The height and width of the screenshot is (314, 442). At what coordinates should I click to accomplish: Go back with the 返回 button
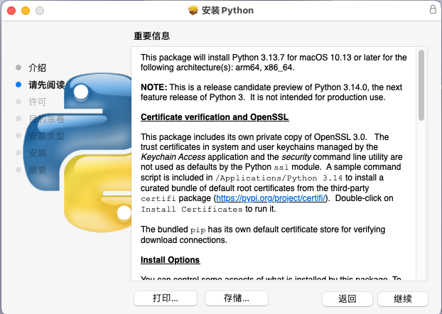tap(347, 298)
